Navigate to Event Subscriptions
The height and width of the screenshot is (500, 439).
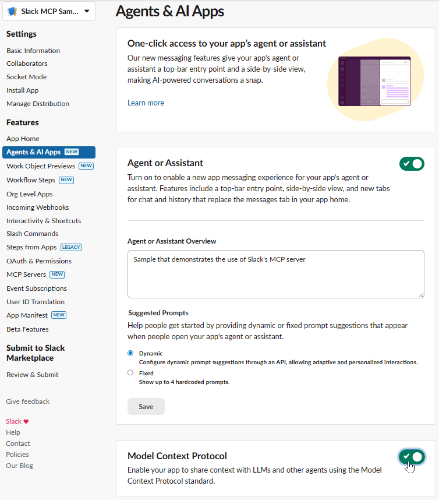(37, 288)
